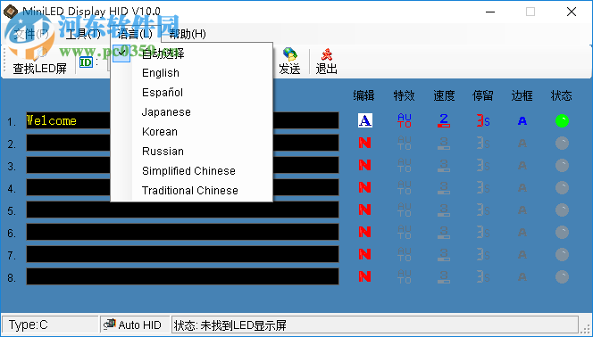
Task: Click the Type:C status bar entry
Action: tap(50, 325)
